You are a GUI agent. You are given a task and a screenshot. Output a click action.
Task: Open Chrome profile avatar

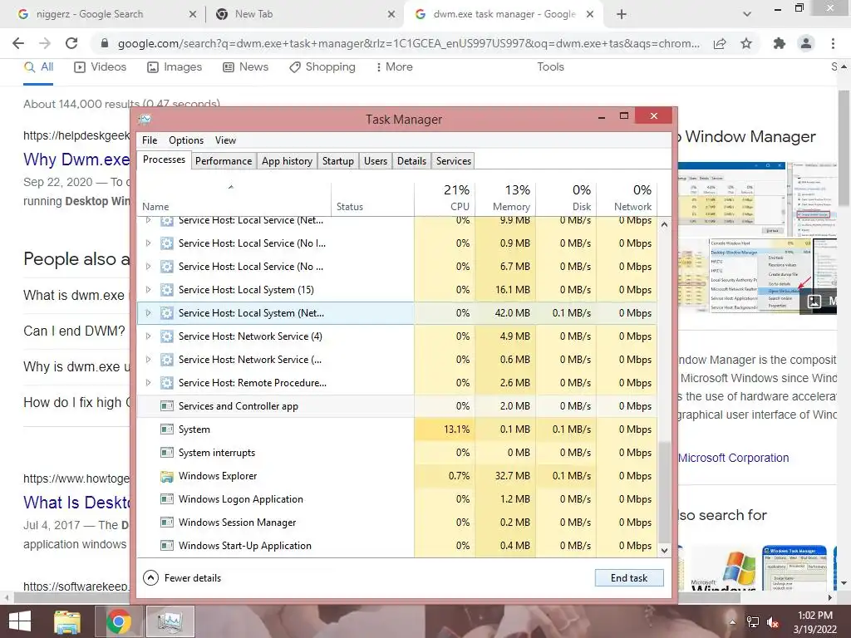pyautogui.click(x=806, y=43)
